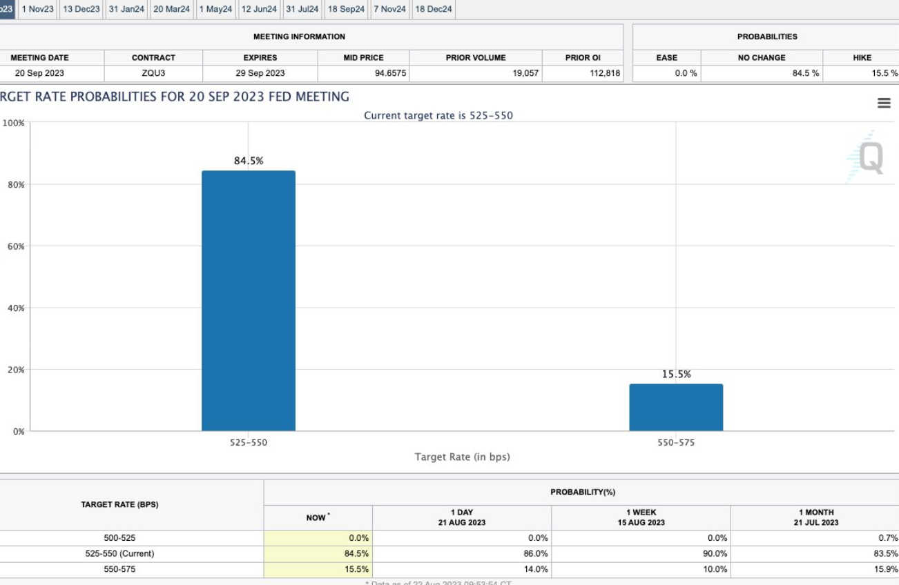This screenshot has height=585, width=899.
Task: Select the 13 Dec23 meeting tab
Action: click(x=81, y=9)
